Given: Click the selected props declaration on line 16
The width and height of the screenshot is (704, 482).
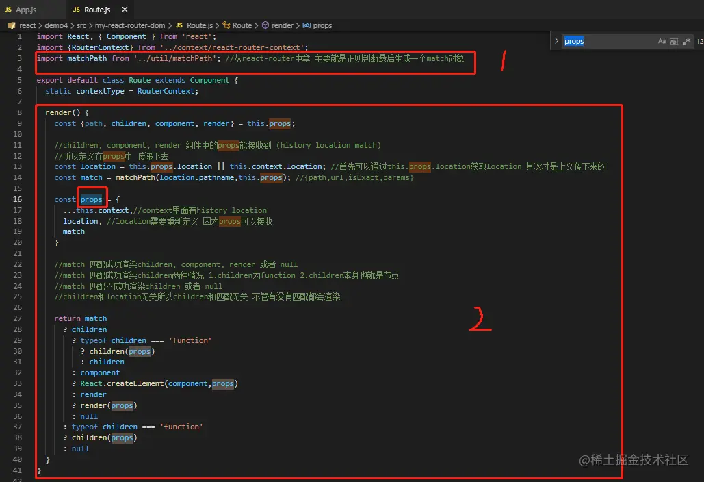Looking at the screenshot, I should pyautogui.click(x=91, y=199).
